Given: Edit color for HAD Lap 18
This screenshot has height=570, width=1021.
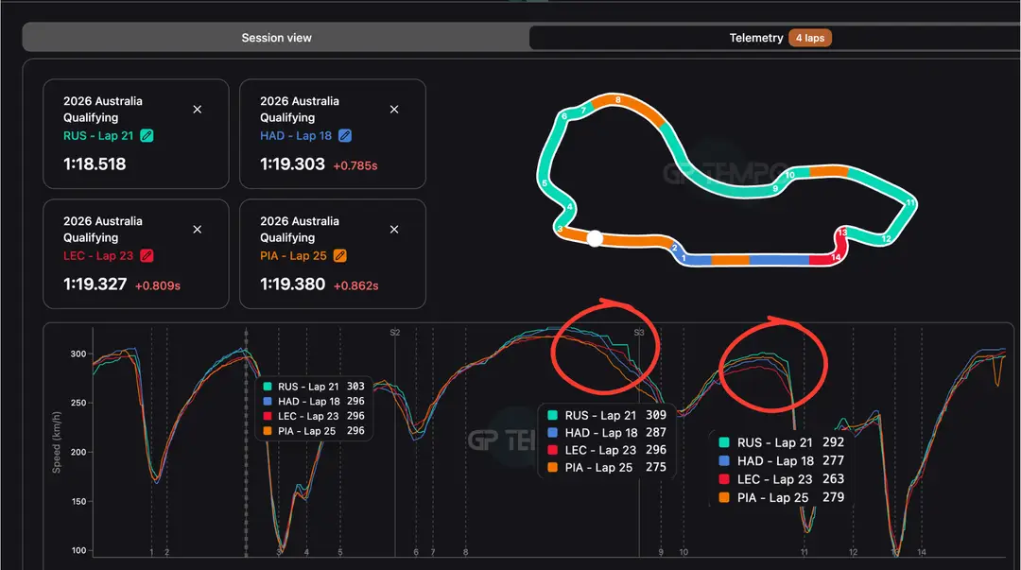Looking at the screenshot, I should pyautogui.click(x=345, y=135).
